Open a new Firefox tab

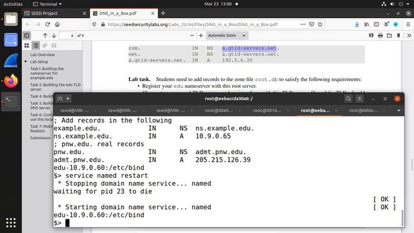[x=163, y=13]
